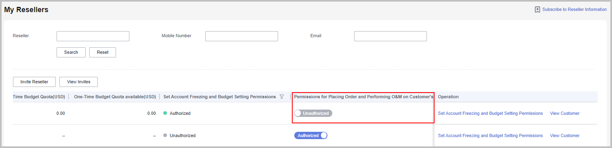
Task: Click One-Time Budget Quota available(USD) column header
Action: pos(115,97)
